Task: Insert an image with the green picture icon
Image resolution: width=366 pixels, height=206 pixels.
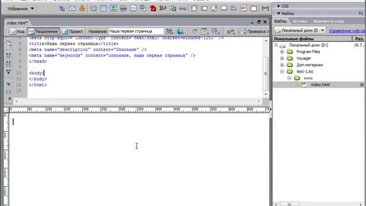Action: pos(113,9)
